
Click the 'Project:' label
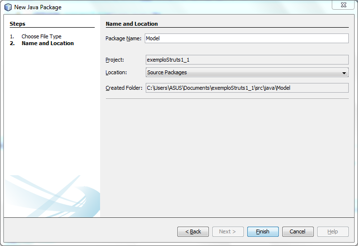[x=115, y=60]
